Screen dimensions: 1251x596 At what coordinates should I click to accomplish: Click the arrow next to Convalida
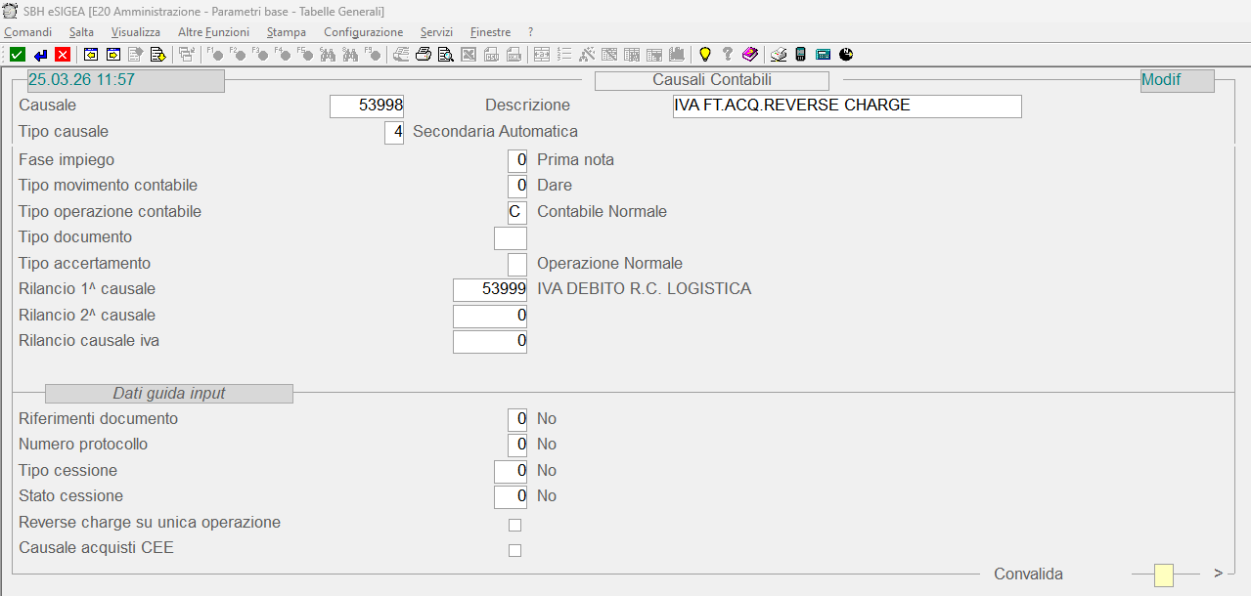[x=1219, y=574]
